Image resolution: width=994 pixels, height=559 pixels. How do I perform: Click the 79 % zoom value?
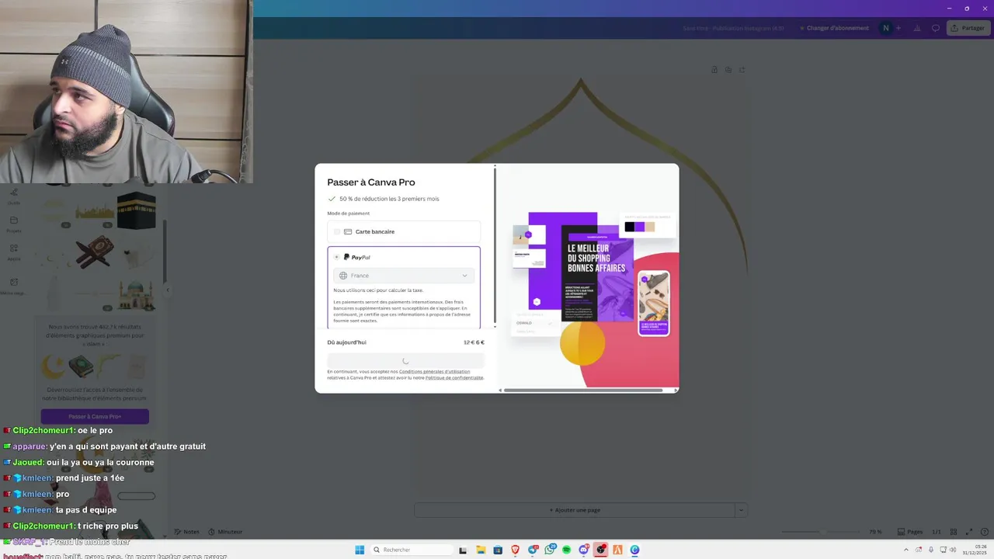pyautogui.click(x=875, y=532)
